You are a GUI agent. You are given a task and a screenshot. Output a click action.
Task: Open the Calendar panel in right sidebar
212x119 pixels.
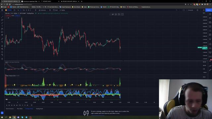click(x=210, y=35)
